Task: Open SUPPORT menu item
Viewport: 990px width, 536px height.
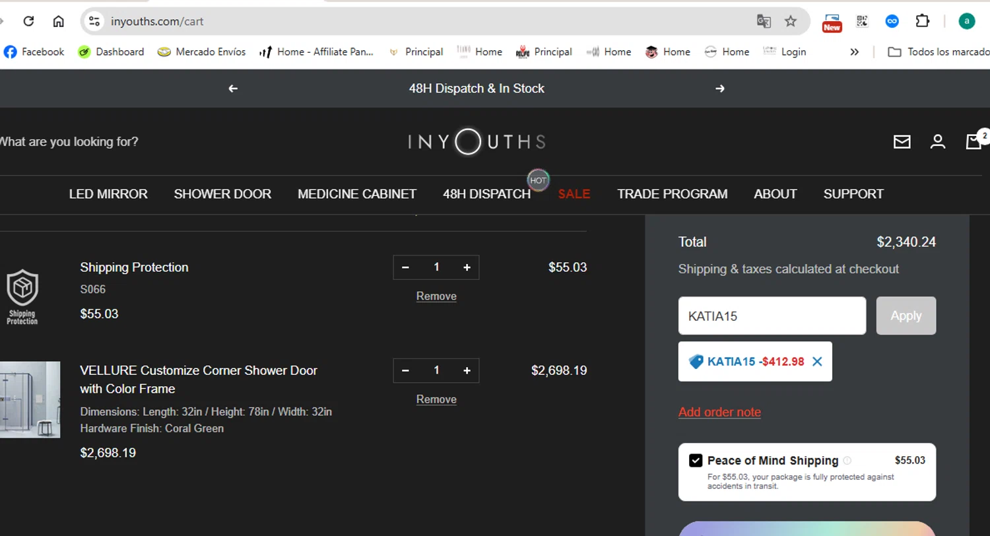Action: tap(853, 194)
